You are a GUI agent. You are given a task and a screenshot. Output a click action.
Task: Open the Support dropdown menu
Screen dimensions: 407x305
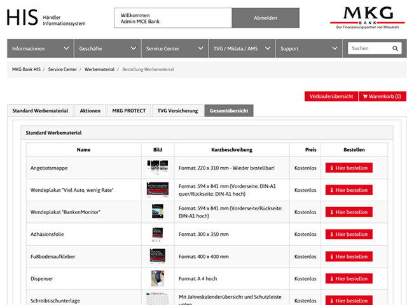308,48
